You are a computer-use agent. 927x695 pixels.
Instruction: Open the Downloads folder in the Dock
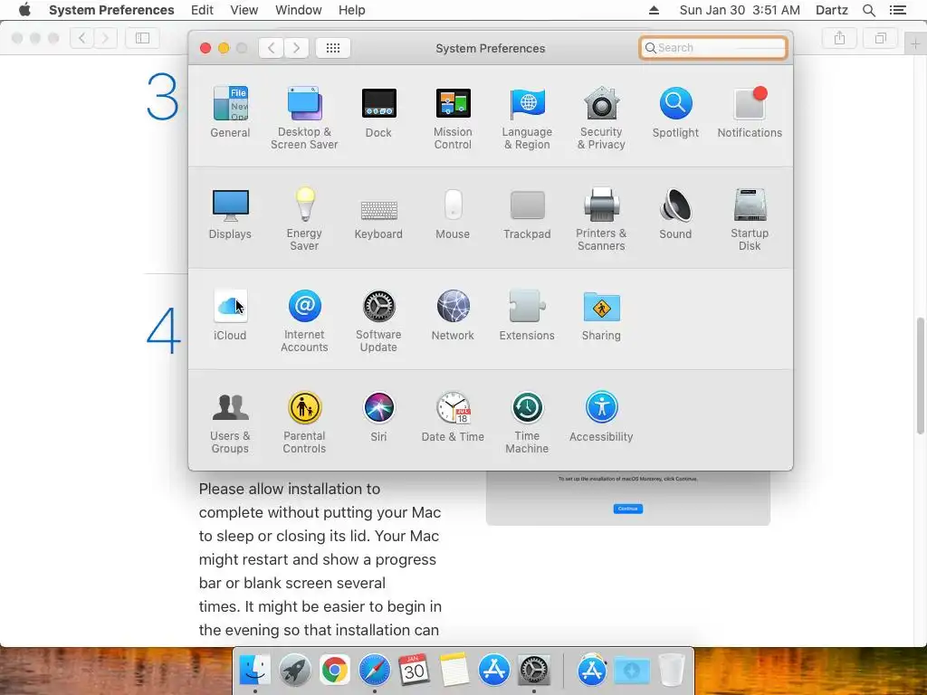631,671
